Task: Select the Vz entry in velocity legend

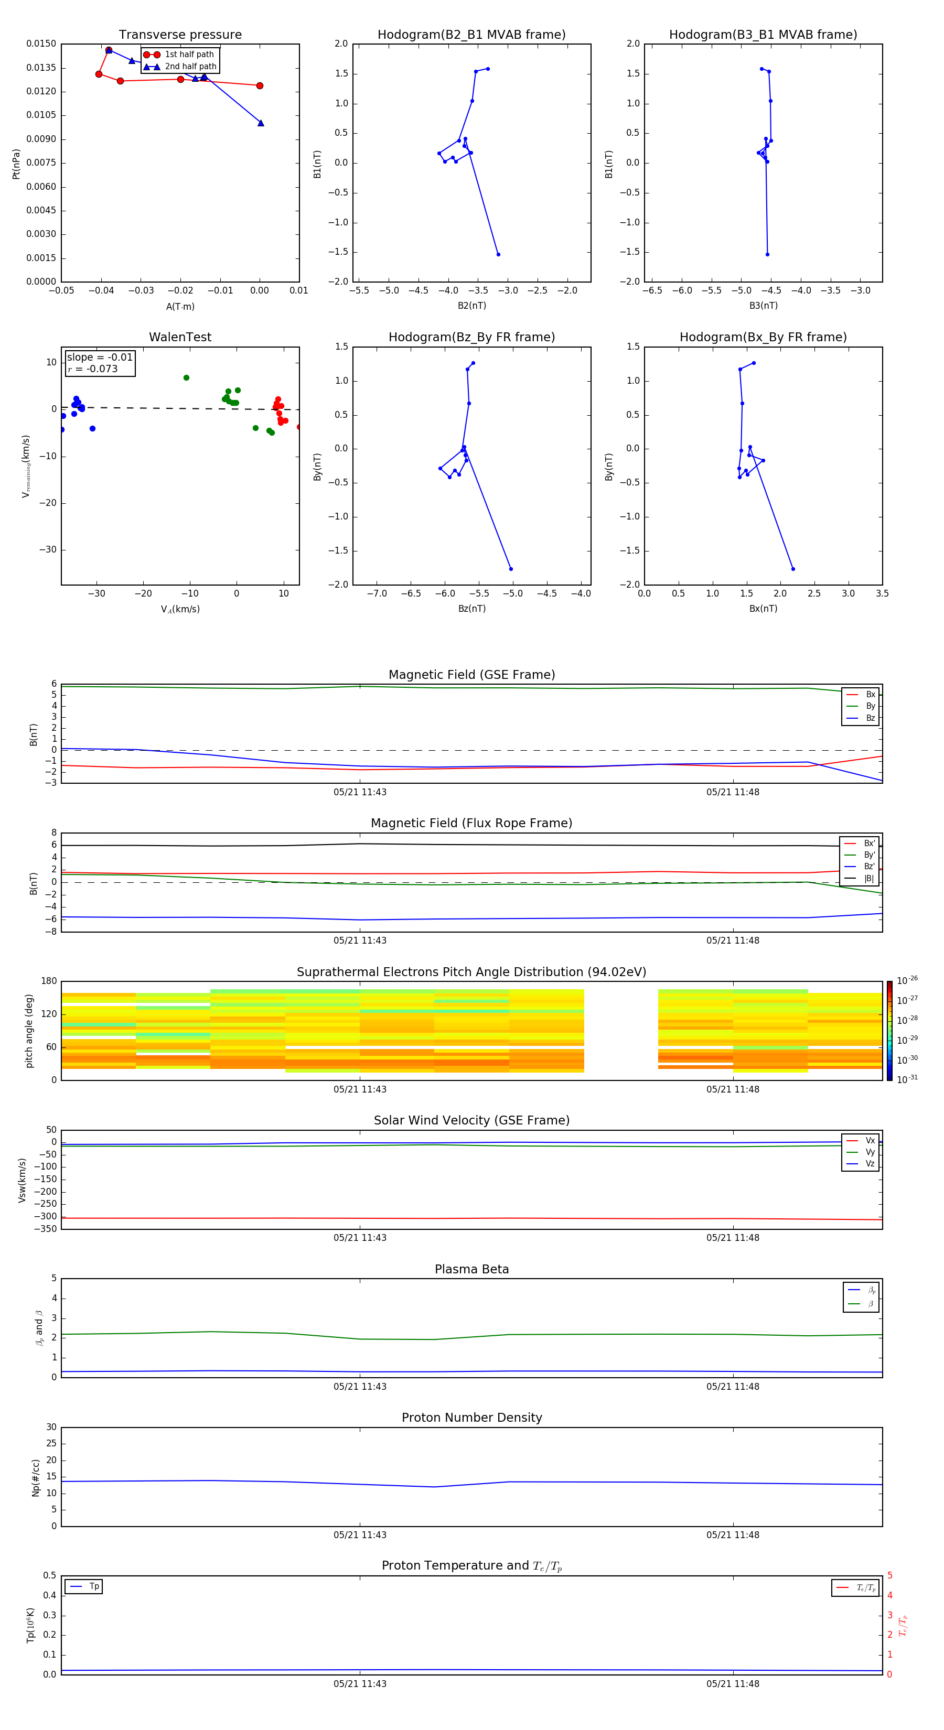Action: pyautogui.click(x=861, y=1164)
